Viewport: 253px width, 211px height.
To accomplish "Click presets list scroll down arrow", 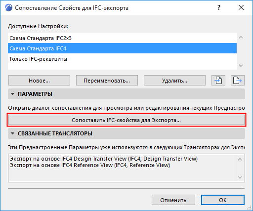I will pyautogui.click(x=241, y=66).
